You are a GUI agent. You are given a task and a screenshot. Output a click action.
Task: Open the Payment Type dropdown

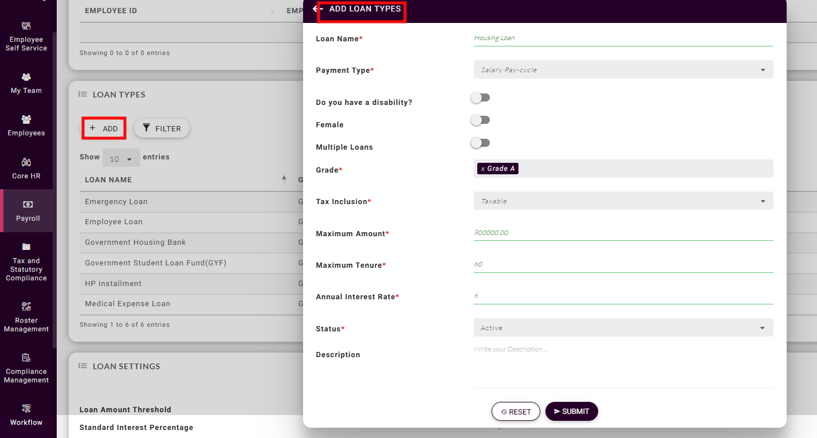pyautogui.click(x=623, y=70)
